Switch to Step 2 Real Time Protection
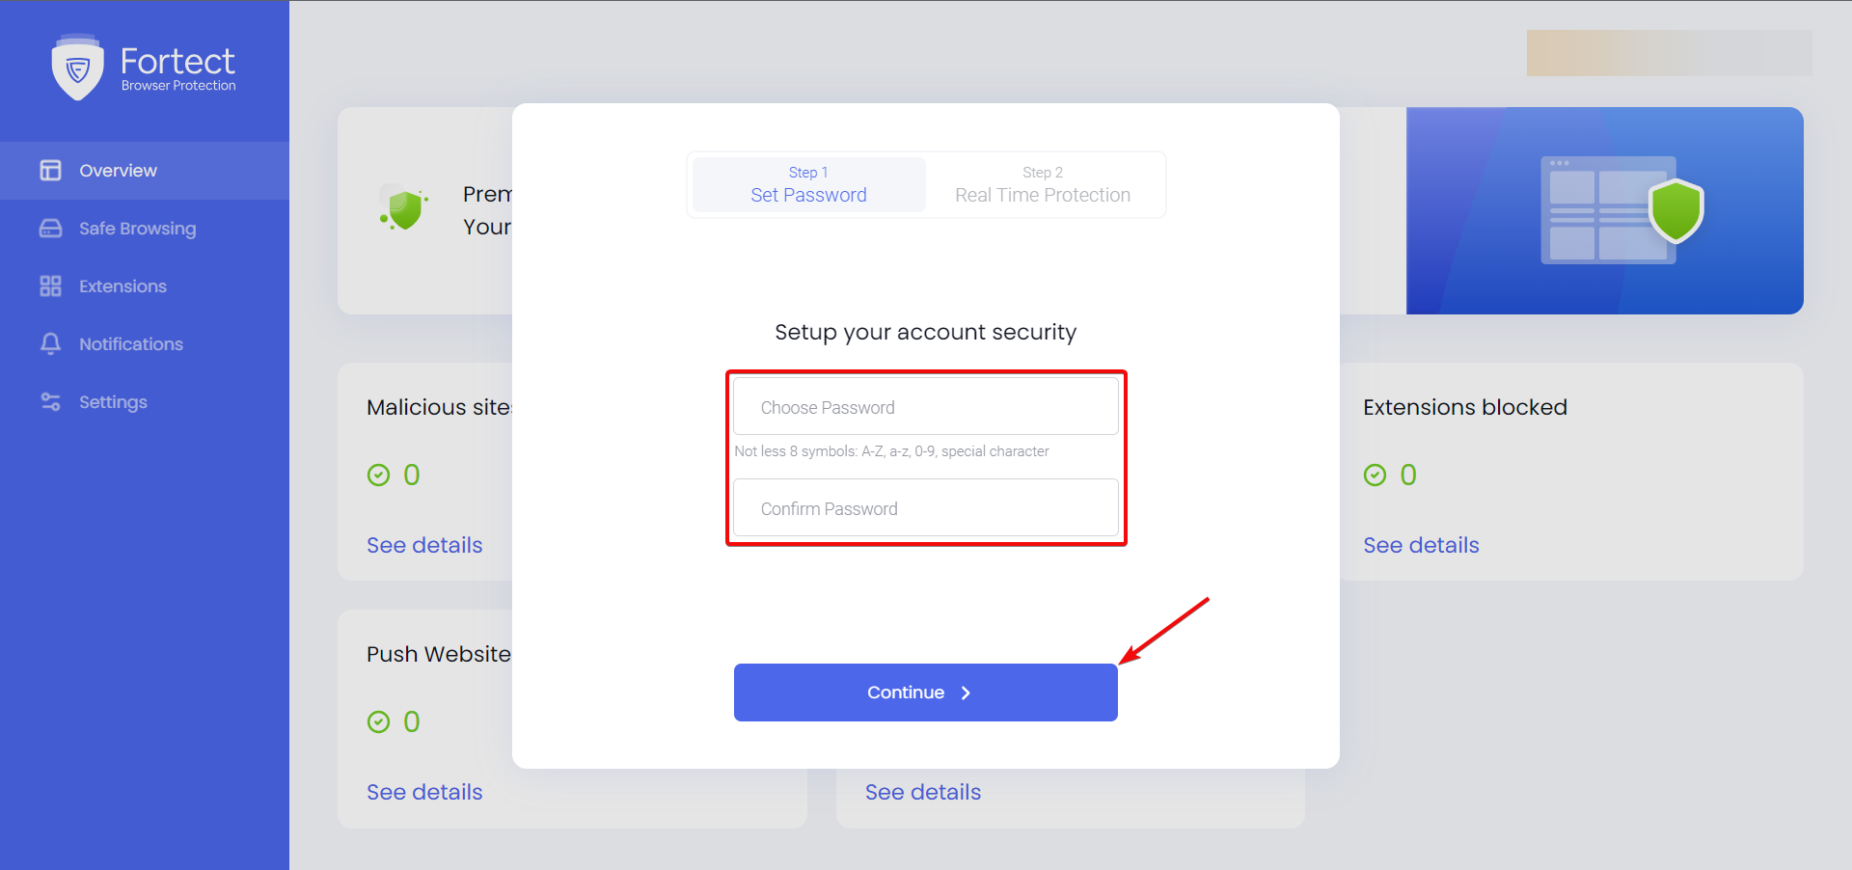The width and height of the screenshot is (1852, 870). pyautogui.click(x=1043, y=184)
